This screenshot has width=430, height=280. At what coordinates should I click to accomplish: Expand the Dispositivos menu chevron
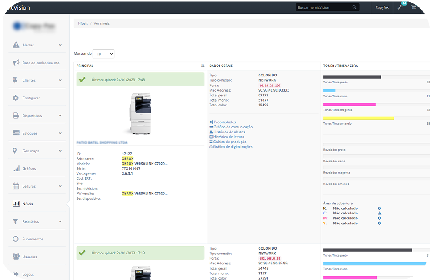[60, 116]
